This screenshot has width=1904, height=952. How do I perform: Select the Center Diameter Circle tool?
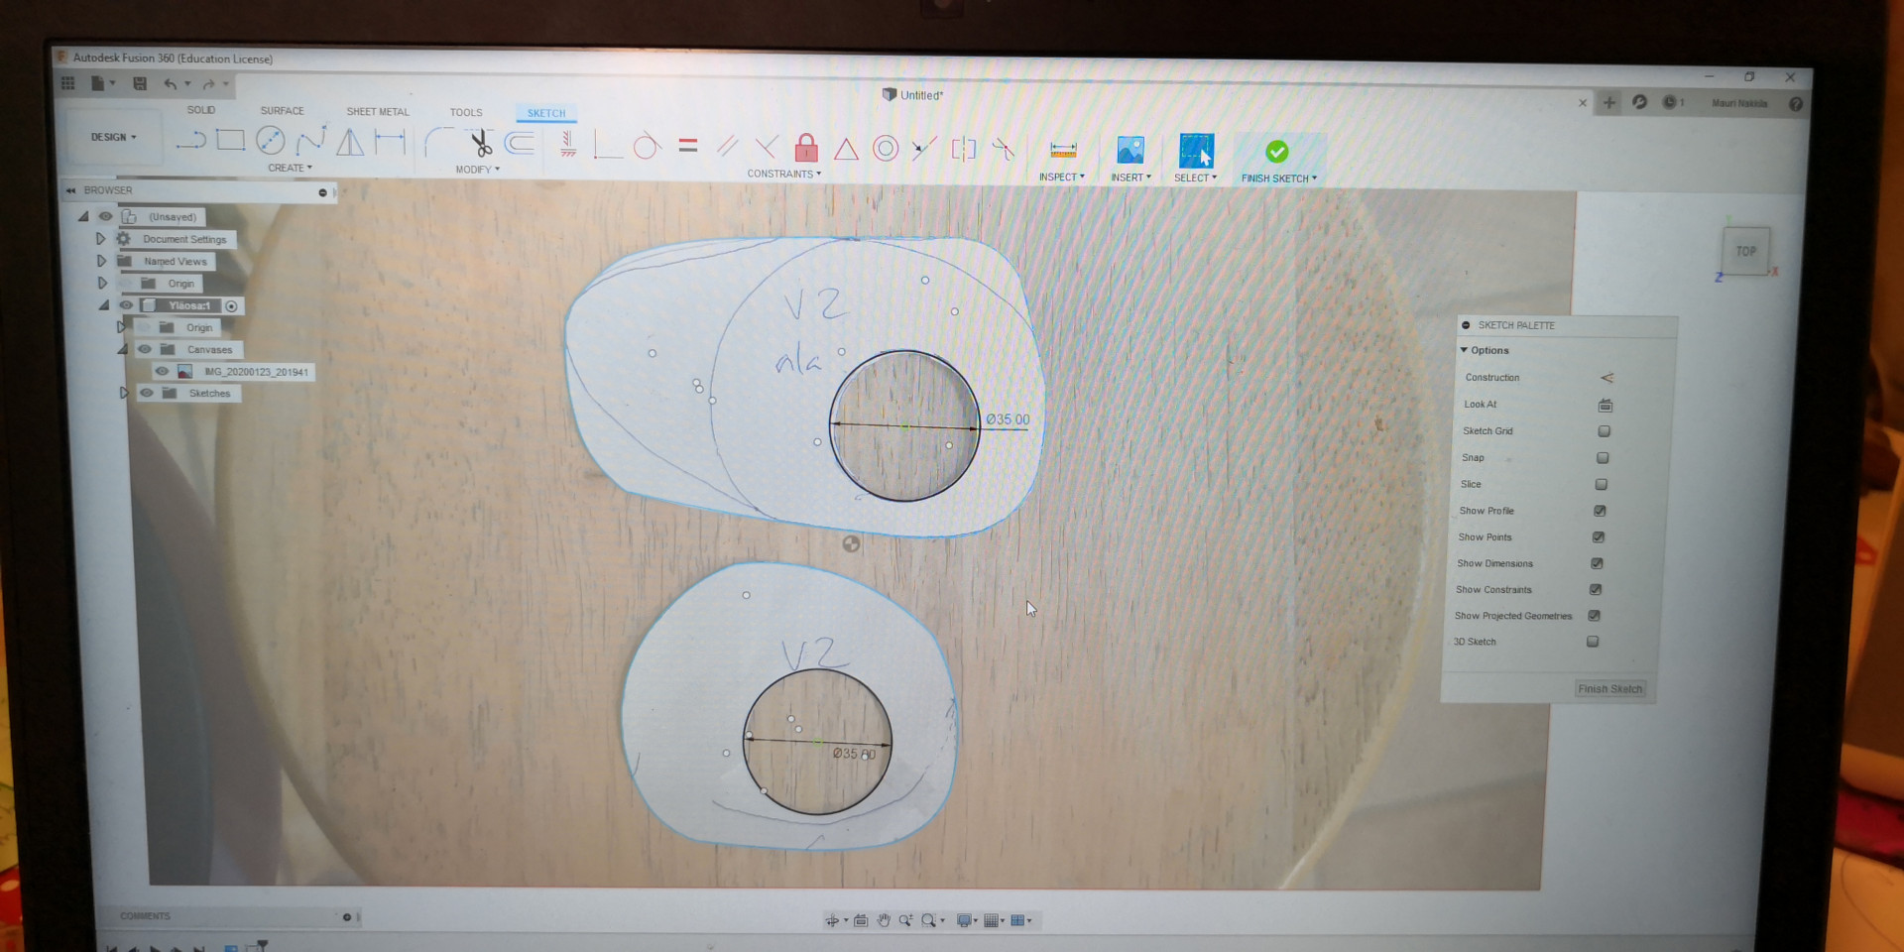click(270, 141)
